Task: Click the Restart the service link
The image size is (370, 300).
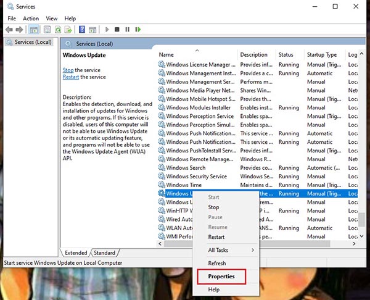Action: tap(71, 77)
